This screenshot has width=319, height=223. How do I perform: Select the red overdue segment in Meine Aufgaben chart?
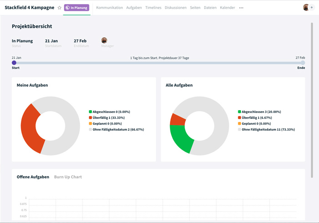point(28,128)
